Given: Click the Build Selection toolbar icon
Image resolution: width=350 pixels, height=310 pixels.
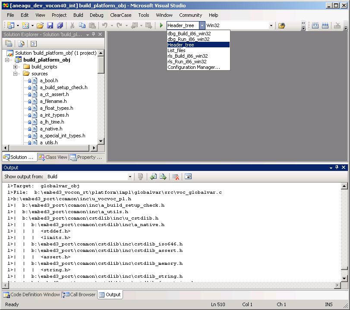Looking at the screenshot, I should tap(325, 25).
